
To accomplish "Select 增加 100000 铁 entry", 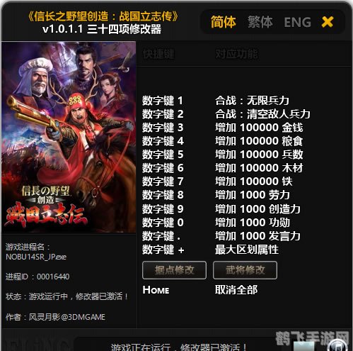I will [254, 182].
